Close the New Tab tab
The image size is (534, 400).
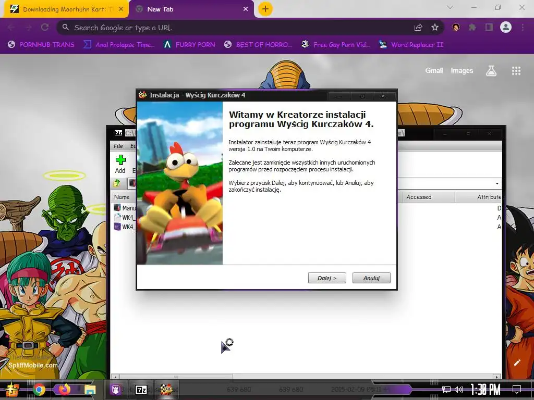click(246, 9)
